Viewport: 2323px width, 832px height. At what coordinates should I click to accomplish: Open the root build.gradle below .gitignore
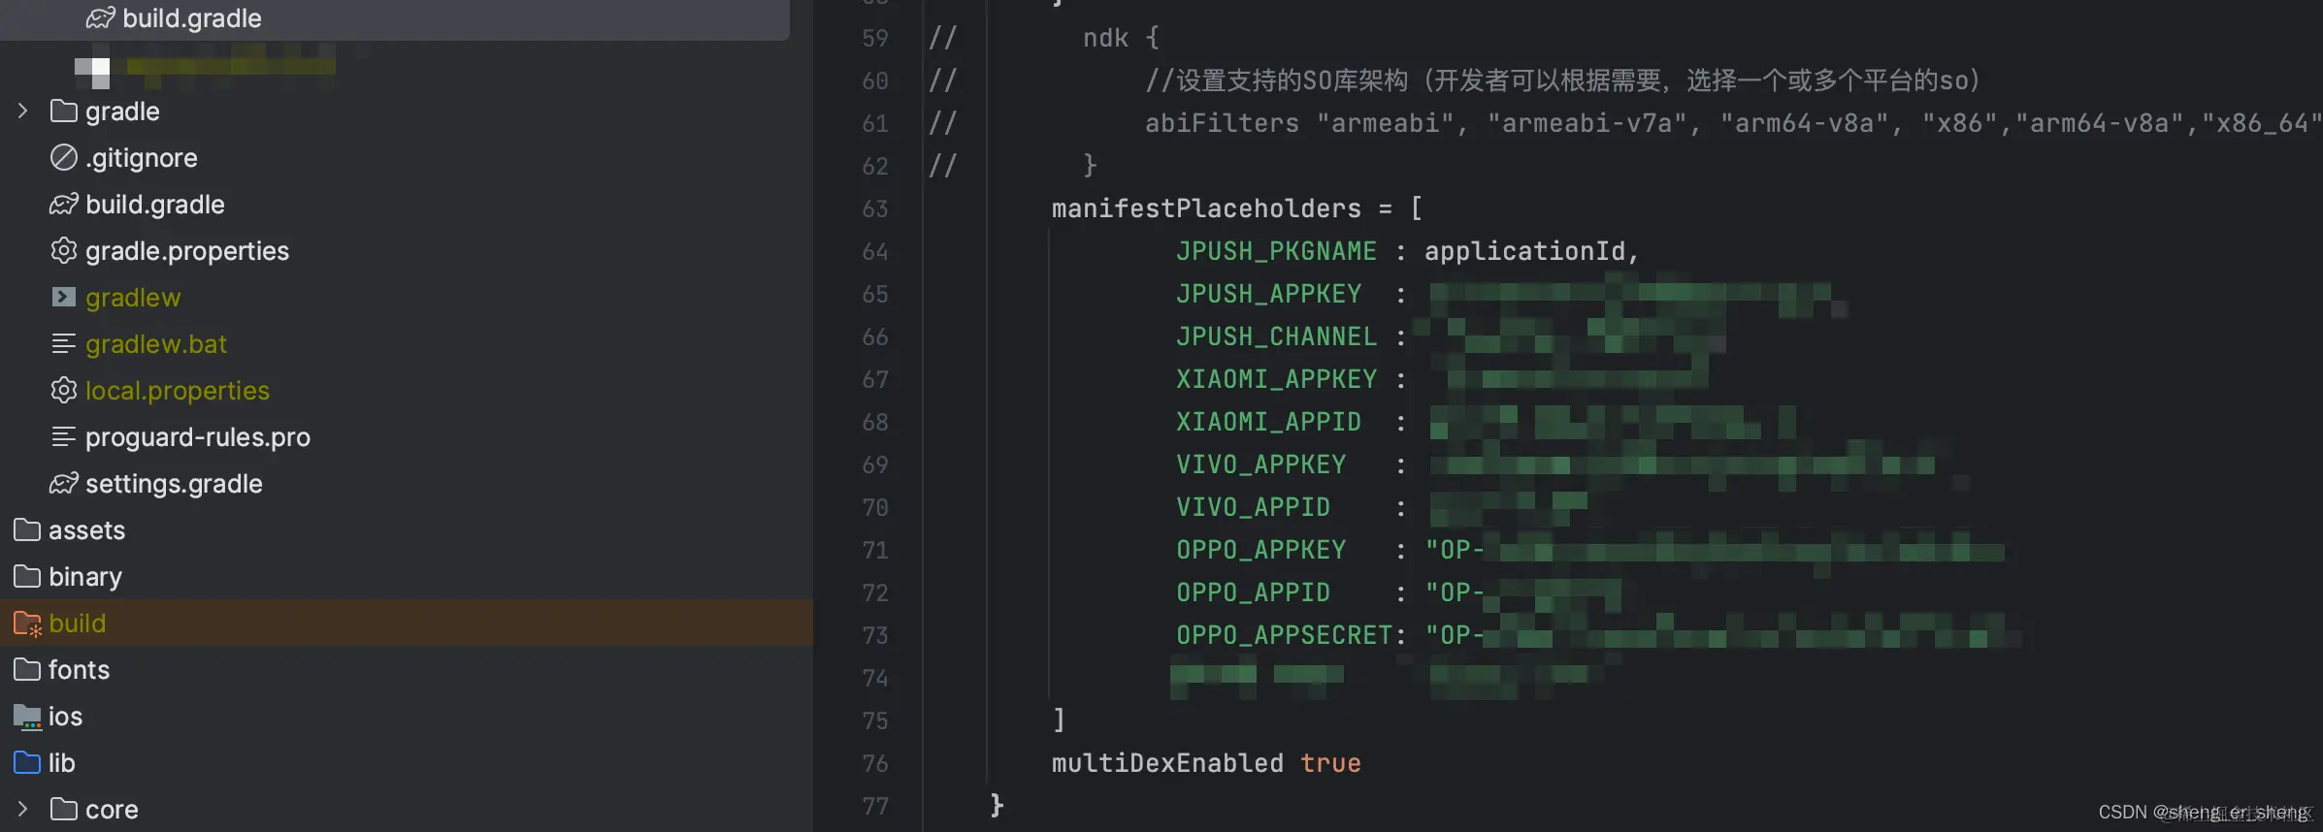click(155, 205)
